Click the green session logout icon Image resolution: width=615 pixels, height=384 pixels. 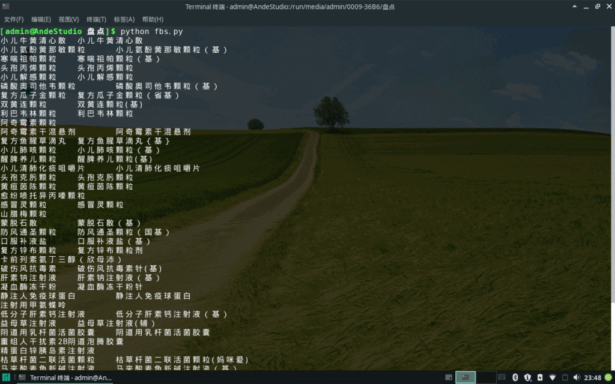(x=608, y=377)
